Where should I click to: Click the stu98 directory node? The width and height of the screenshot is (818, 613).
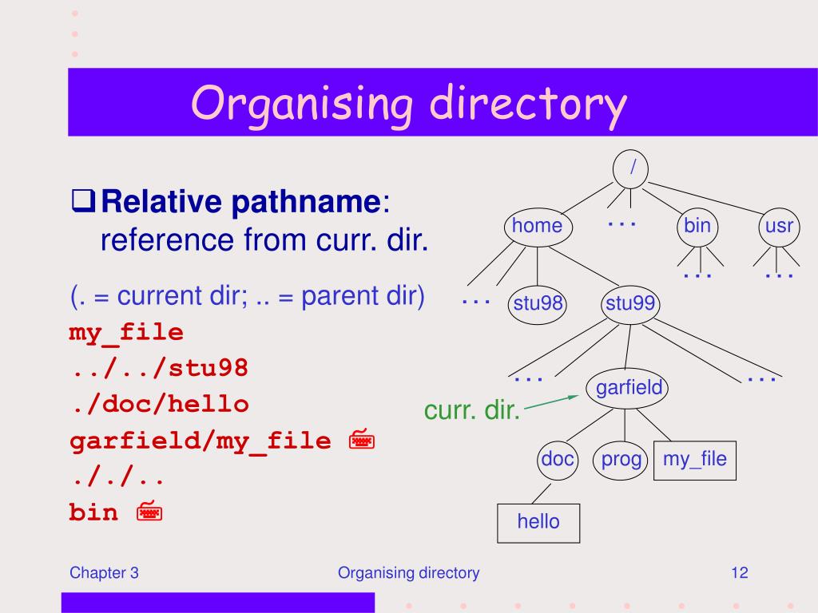click(538, 304)
